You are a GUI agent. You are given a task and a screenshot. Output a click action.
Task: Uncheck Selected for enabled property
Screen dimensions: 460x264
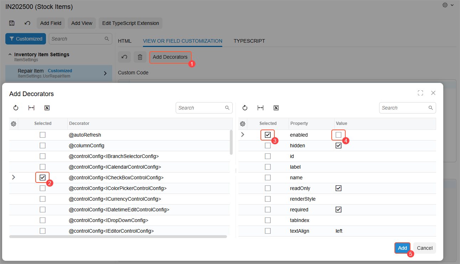click(268, 135)
